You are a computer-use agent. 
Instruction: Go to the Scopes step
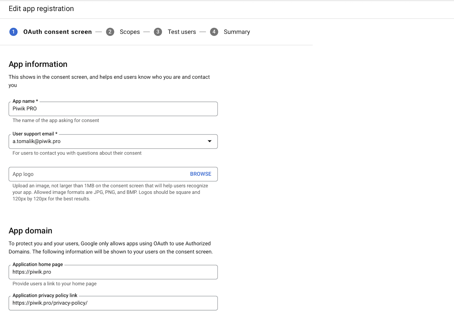click(130, 32)
